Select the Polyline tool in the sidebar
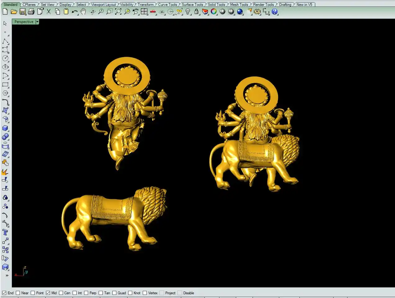395x298 pixels. pos(5,41)
